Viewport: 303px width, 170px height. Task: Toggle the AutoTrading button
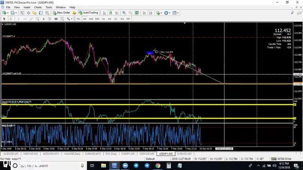89,13
